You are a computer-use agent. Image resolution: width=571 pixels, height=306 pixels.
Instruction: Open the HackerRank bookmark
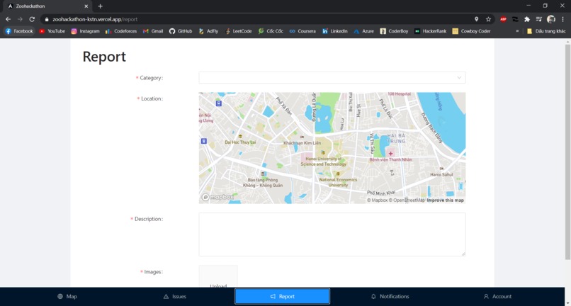click(431, 31)
